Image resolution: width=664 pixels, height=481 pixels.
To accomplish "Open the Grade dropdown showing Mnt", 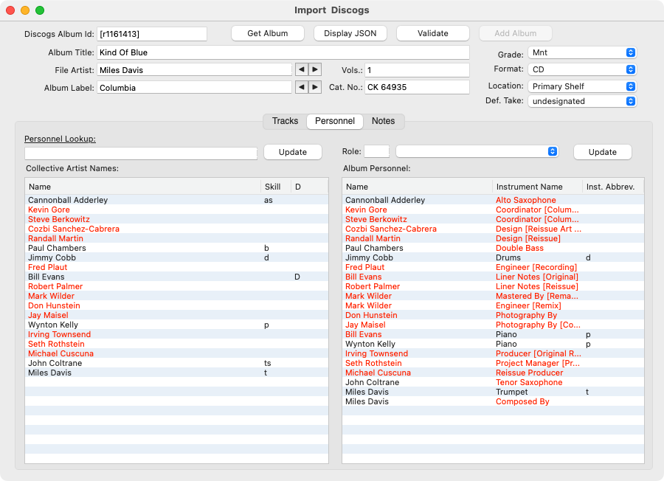I will pyautogui.click(x=582, y=52).
